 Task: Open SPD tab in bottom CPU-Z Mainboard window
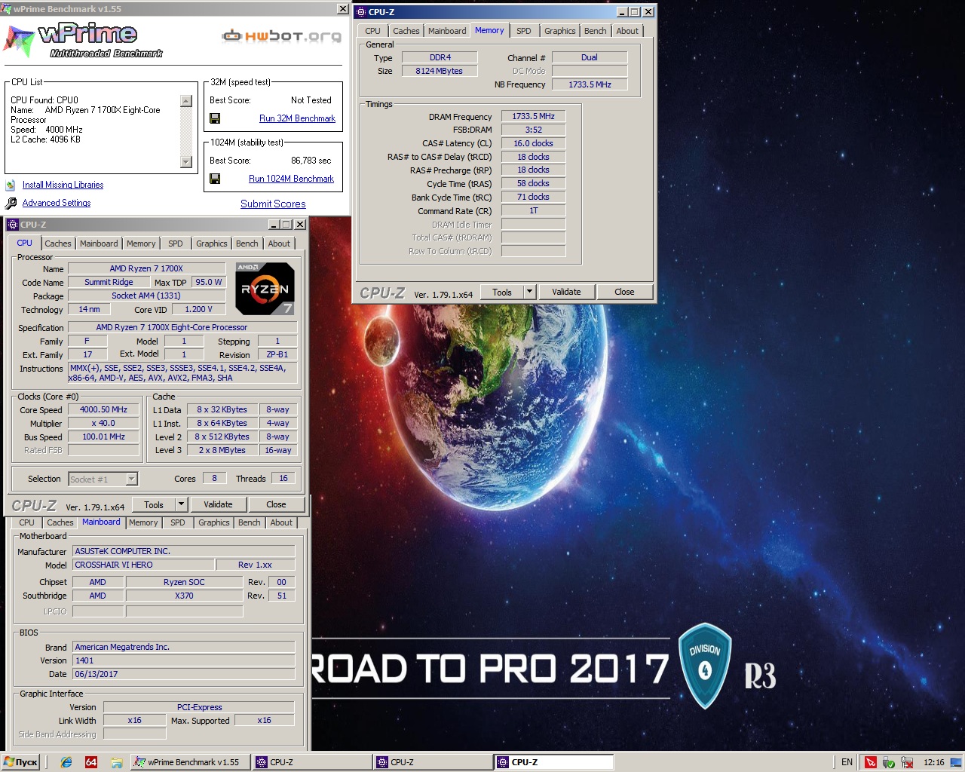click(x=177, y=522)
